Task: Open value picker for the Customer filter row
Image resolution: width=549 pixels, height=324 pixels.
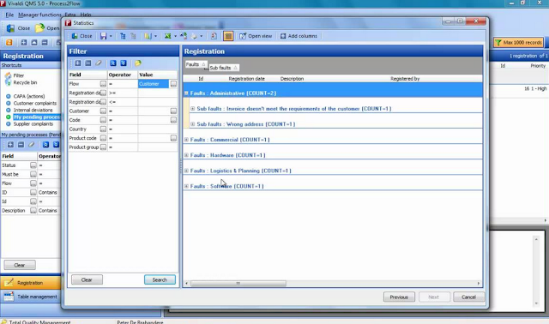Action: click(173, 111)
